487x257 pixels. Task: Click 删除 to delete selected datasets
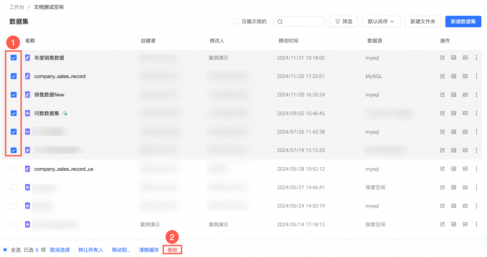(172, 250)
